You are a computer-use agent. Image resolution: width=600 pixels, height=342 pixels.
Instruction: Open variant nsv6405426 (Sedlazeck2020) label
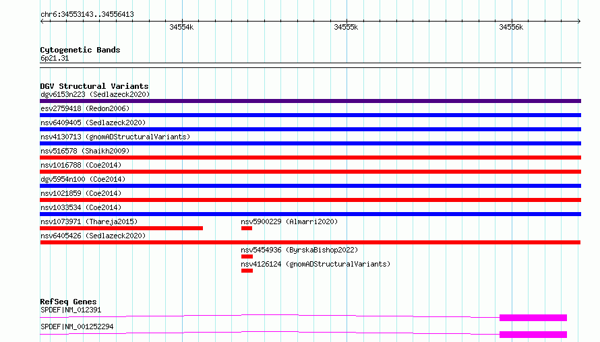(x=93, y=236)
